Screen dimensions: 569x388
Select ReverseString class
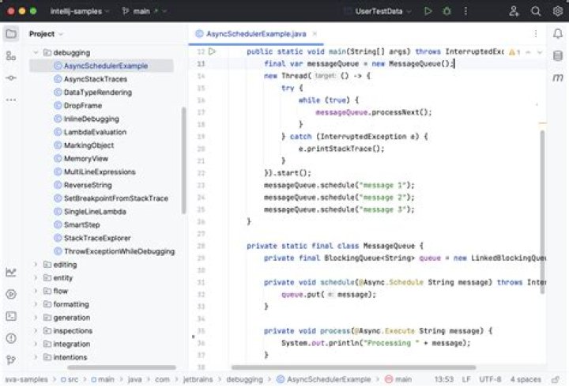pyautogui.click(x=88, y=185)
